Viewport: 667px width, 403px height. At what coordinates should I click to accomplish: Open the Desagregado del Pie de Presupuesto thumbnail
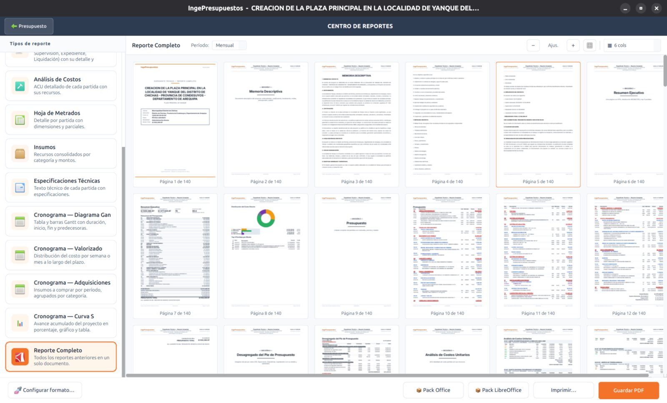(x=266, y=350)
